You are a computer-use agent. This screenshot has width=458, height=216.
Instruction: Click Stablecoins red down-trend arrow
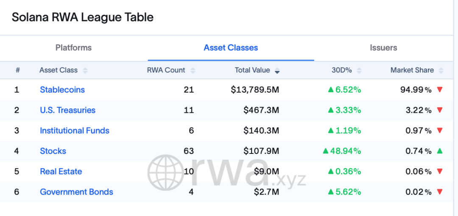(440, 90)
